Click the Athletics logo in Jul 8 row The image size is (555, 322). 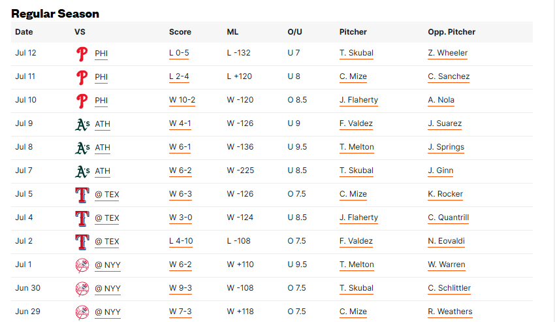pos(82,148)
